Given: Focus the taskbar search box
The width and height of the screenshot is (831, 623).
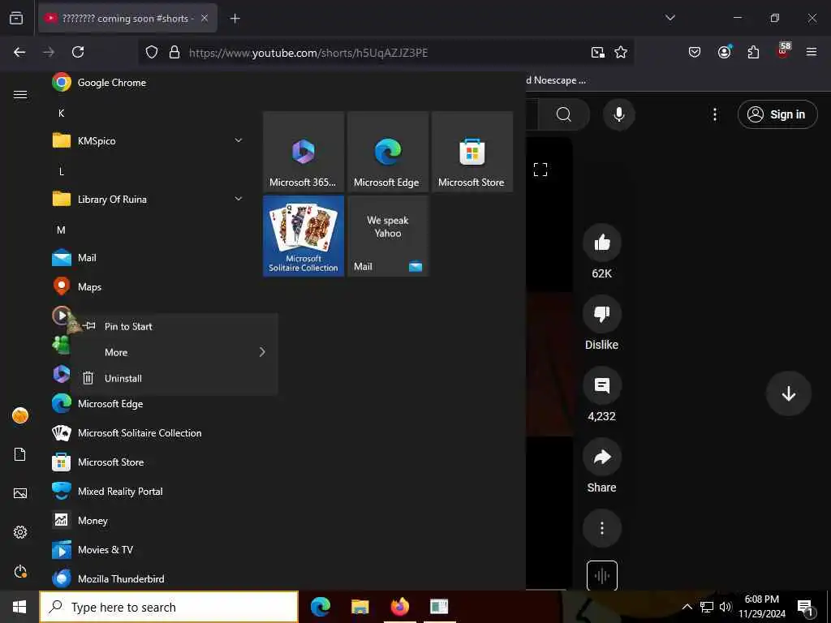Looking at the screenshot, I should (x=169, y=607).
